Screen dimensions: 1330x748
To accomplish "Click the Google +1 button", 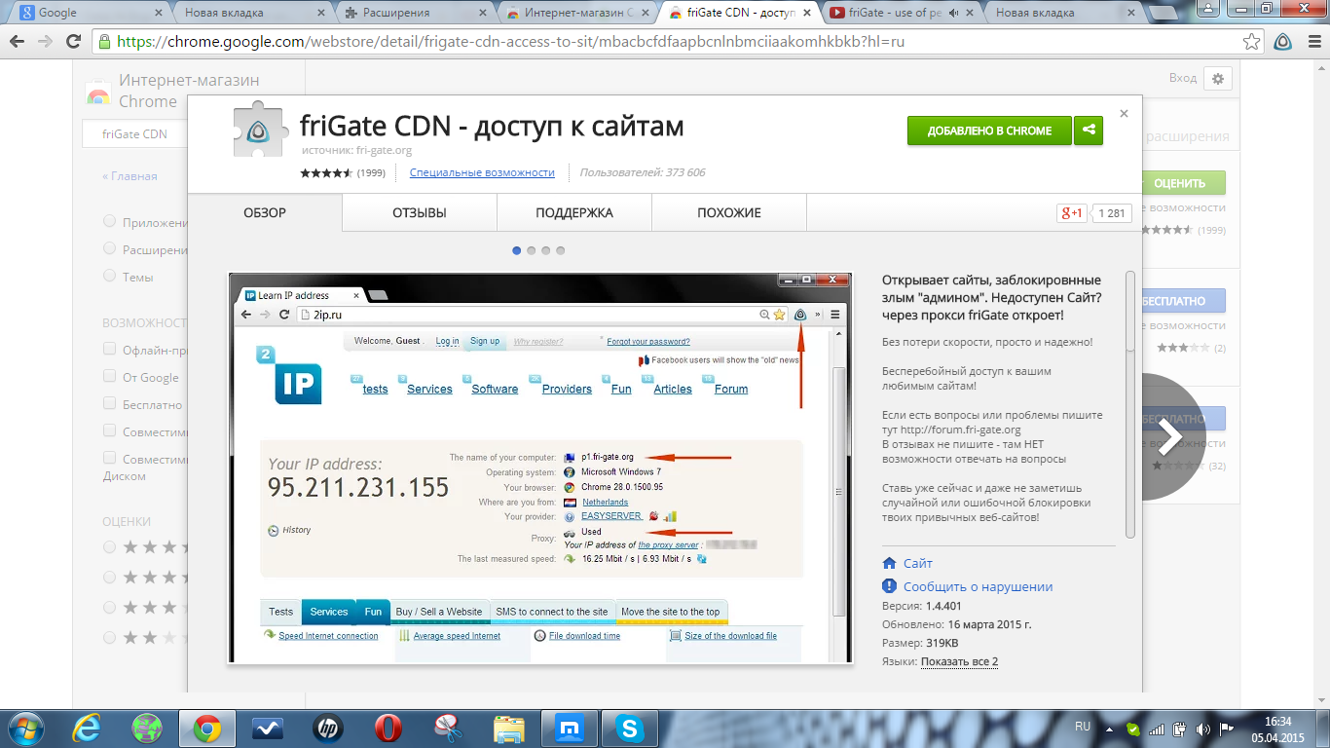I will [x=1071, y=213].
